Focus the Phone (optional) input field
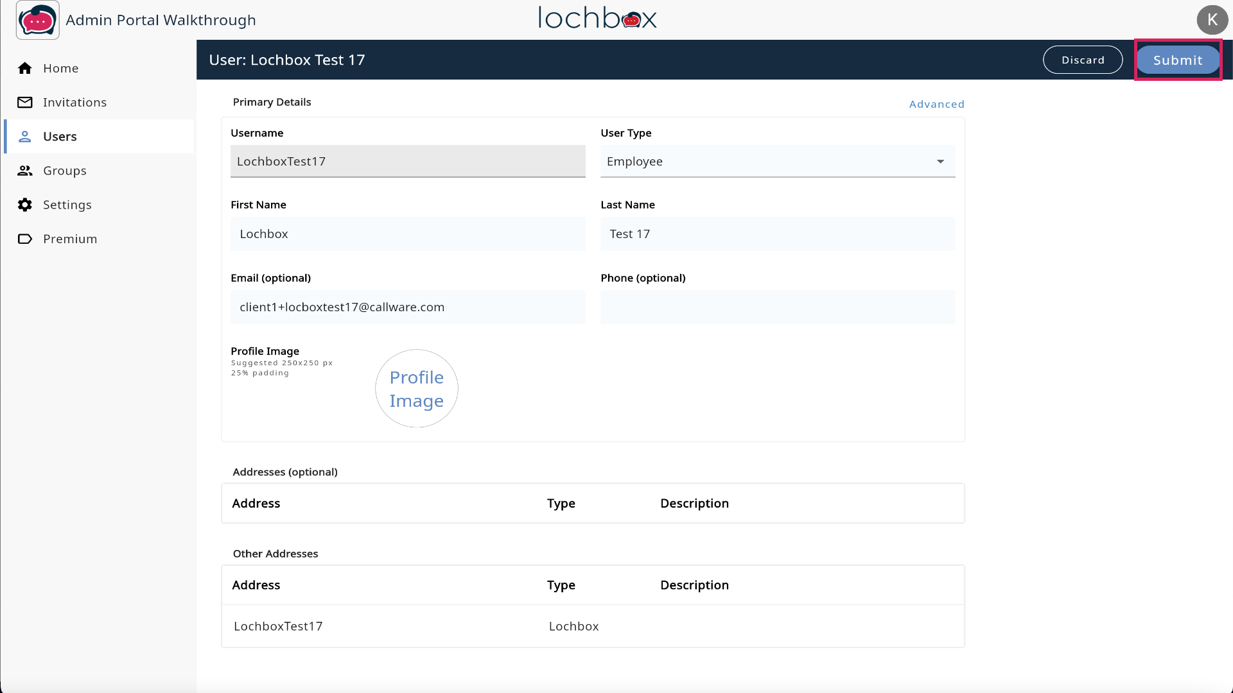Viewport: 1233px width, 693px height. click(x=777, y=307)
